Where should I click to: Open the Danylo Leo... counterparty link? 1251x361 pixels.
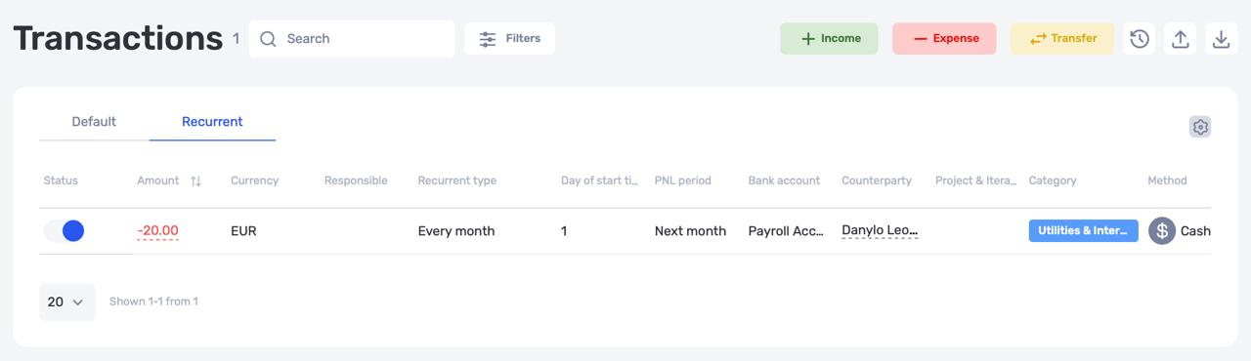pos(880,231)
